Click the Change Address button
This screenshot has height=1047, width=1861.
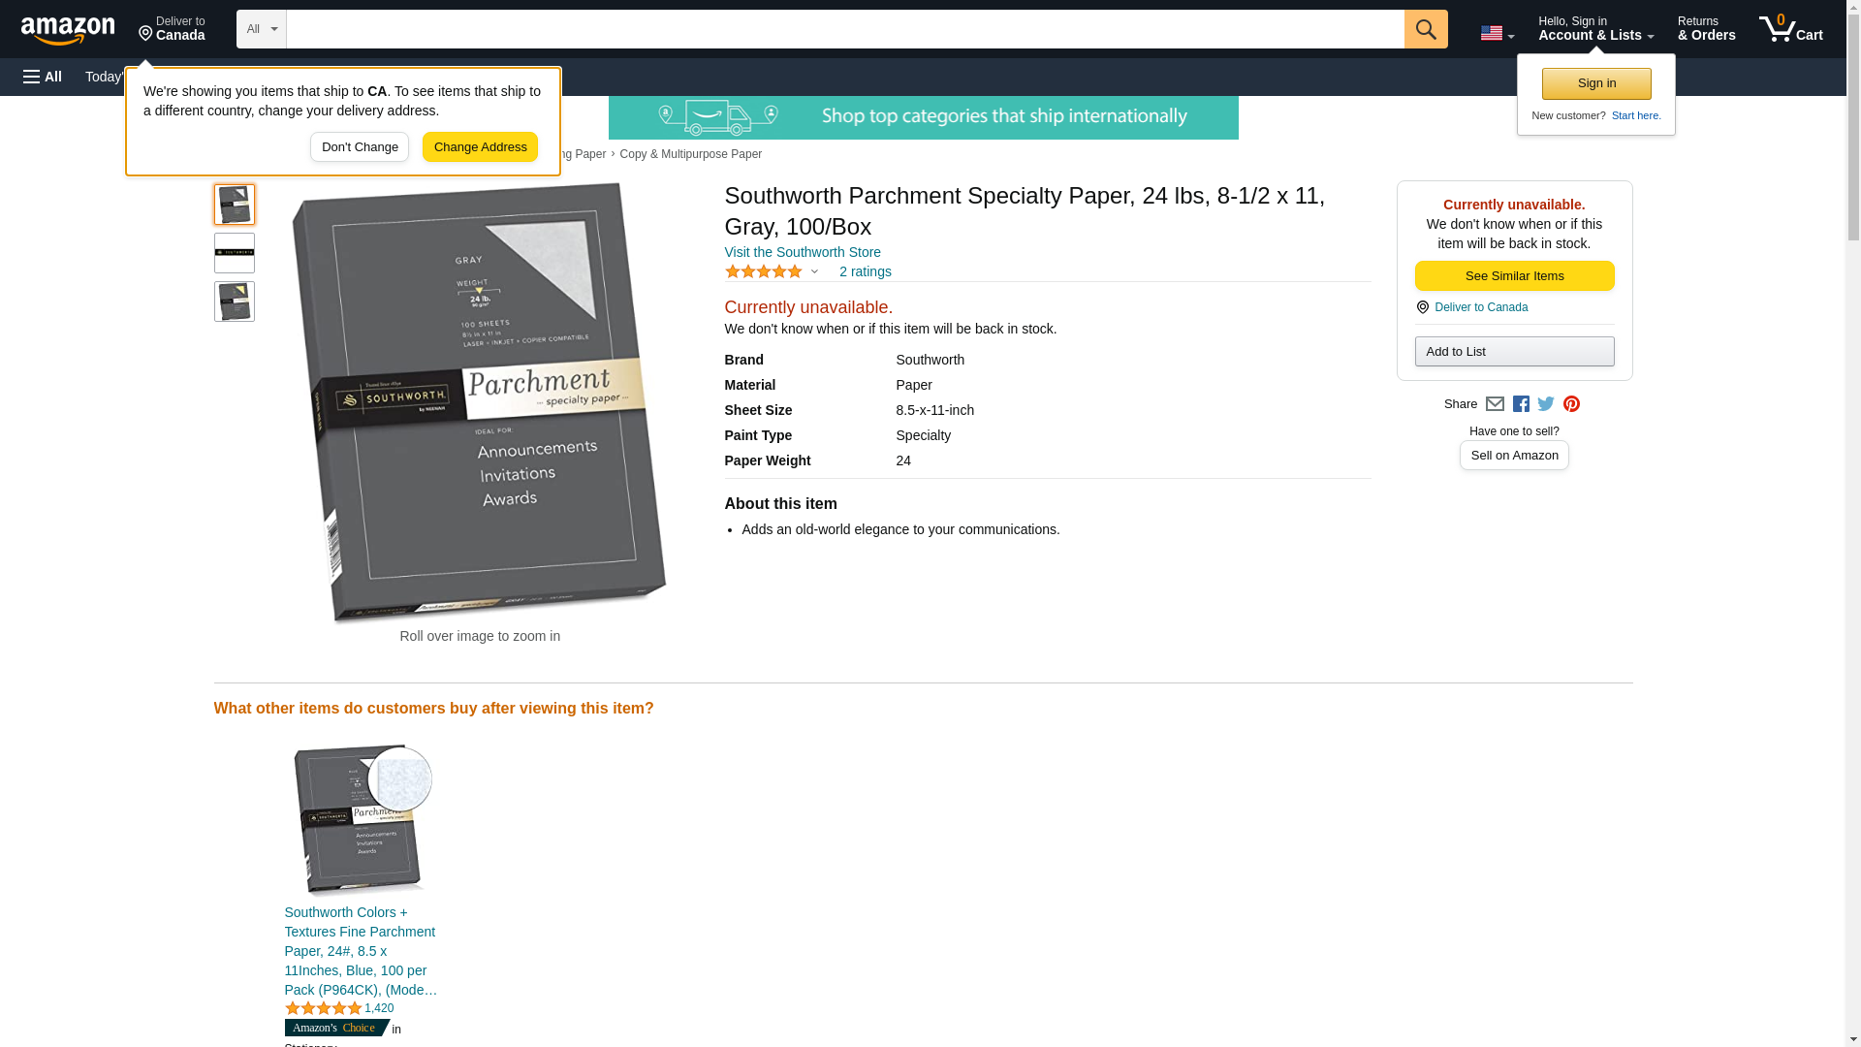(480, 147)
